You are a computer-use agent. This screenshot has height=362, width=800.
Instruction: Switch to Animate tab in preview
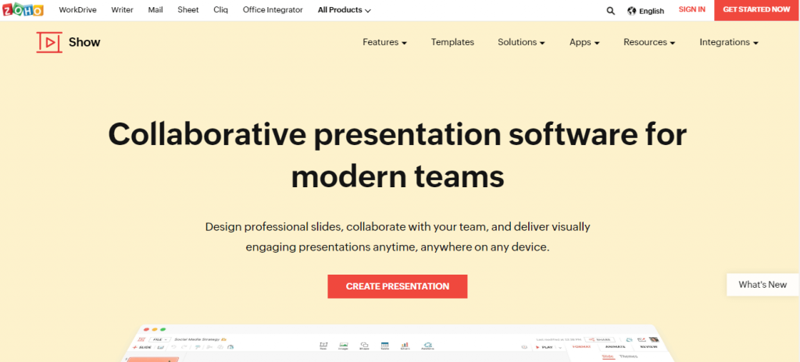616,346
